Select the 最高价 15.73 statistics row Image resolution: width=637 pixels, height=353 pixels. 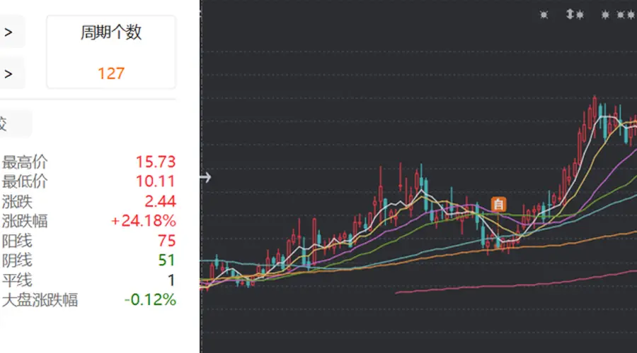(x=88, y=162)
